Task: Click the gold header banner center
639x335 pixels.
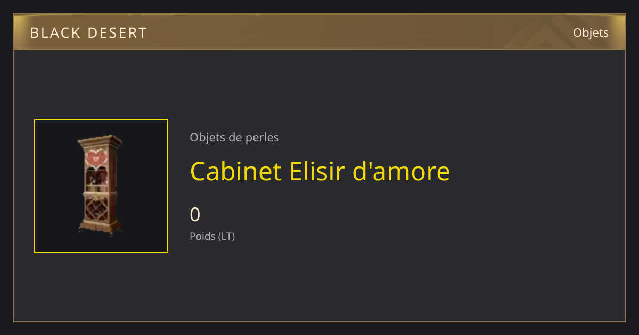Action: [319, 32]
